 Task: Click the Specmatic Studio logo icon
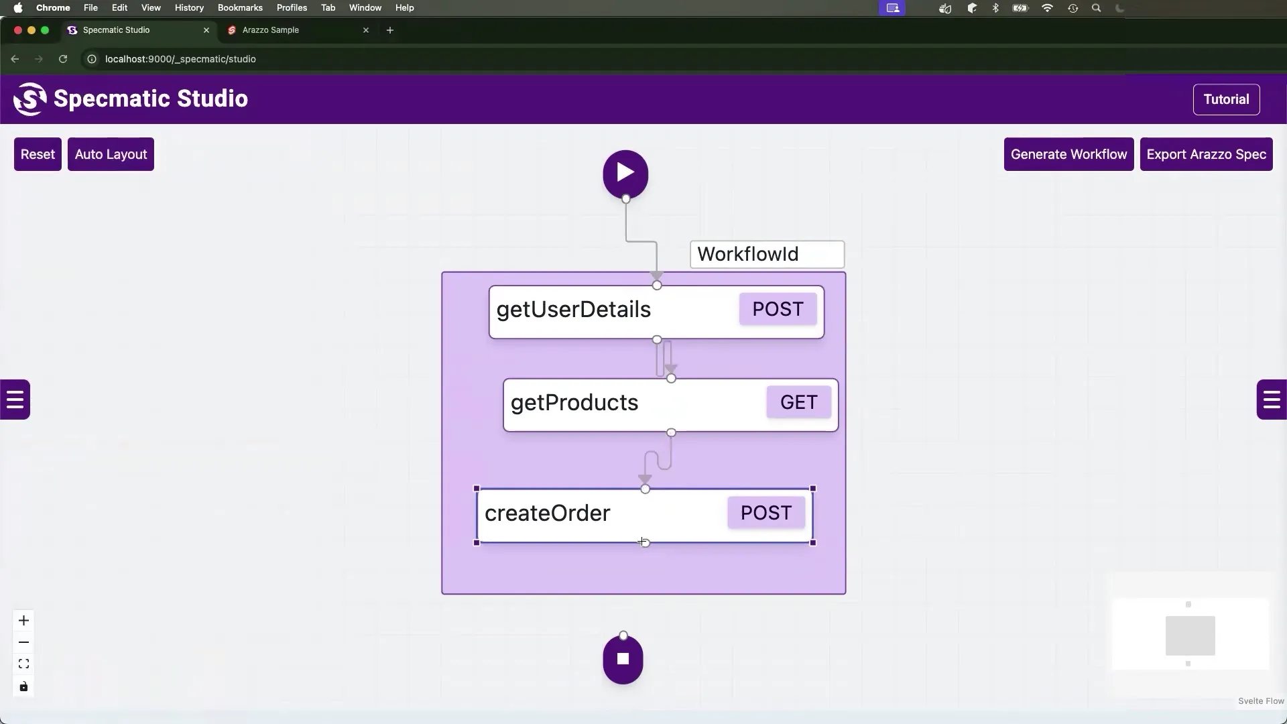tap(30, 99)
